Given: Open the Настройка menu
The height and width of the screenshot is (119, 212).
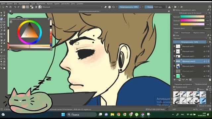Looking at the screenshot, I should click(x=65, y=4).
